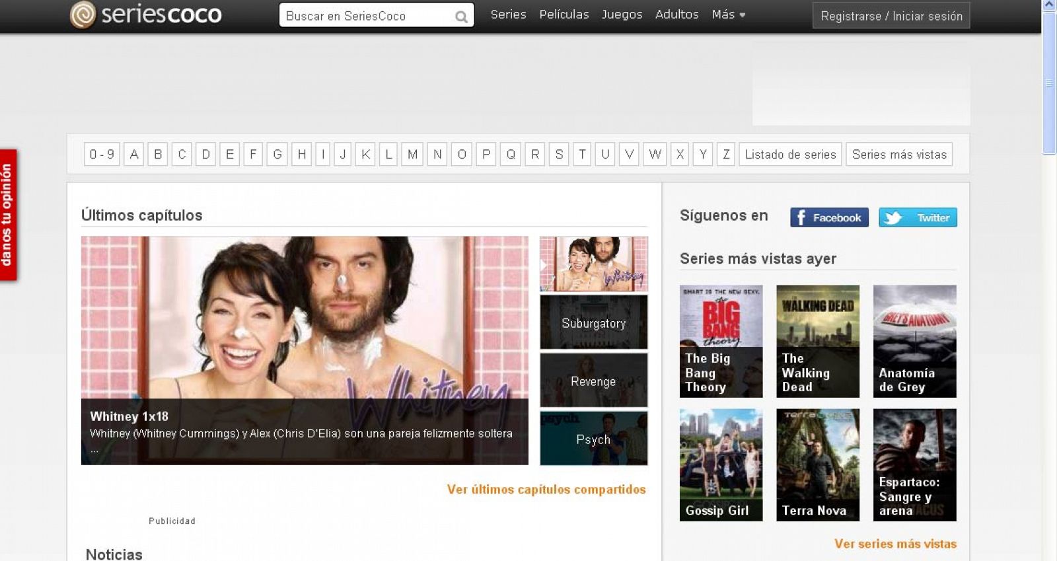Click the vertical scrollbar thumb
The width and height of the screenshot is (1057, 561).
pyautogui.click(x=1049, y=83)
